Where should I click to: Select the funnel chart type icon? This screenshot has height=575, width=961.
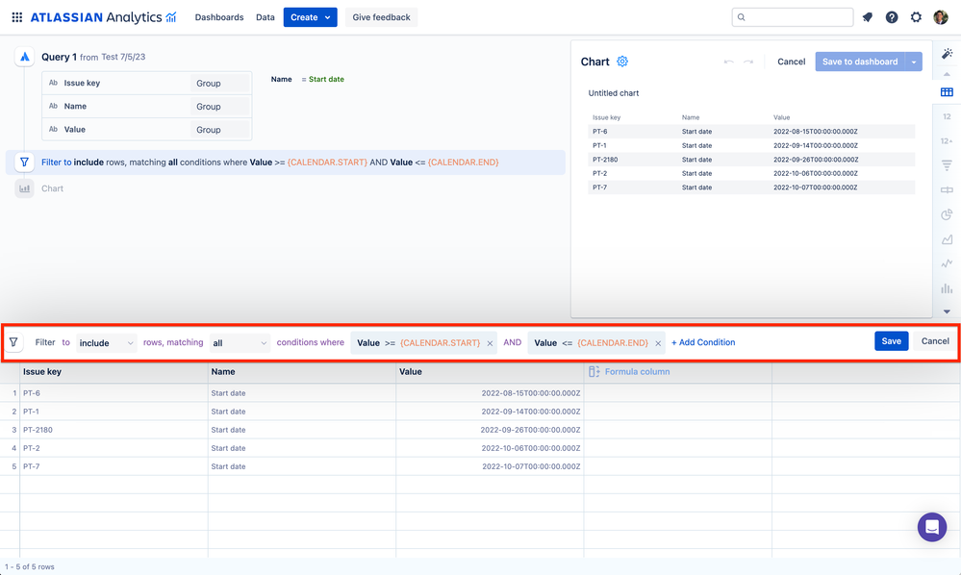click(947, 165)
